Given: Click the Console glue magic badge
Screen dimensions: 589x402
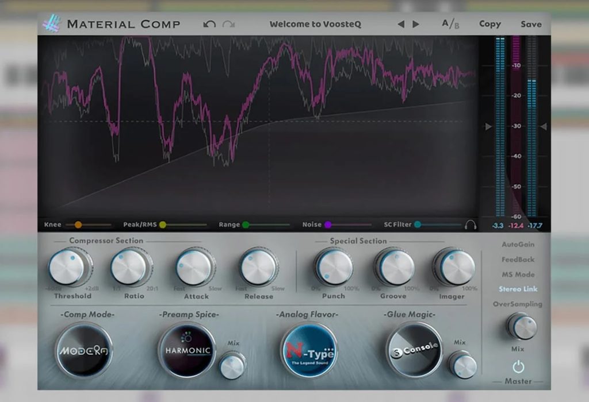Looking at the screenshot, I should [414, 350].
